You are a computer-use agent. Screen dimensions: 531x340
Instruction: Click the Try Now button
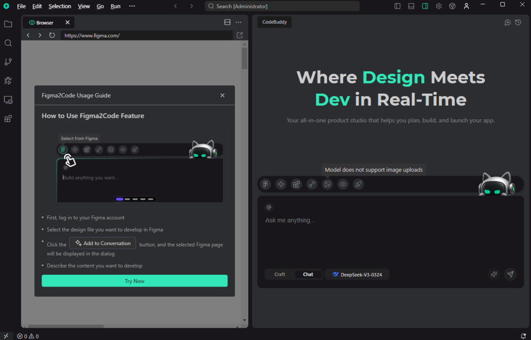135,281
